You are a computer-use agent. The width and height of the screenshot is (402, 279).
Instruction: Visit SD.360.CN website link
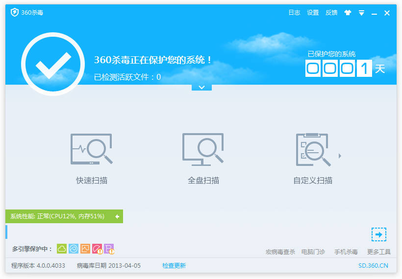(x=373, y=266)
